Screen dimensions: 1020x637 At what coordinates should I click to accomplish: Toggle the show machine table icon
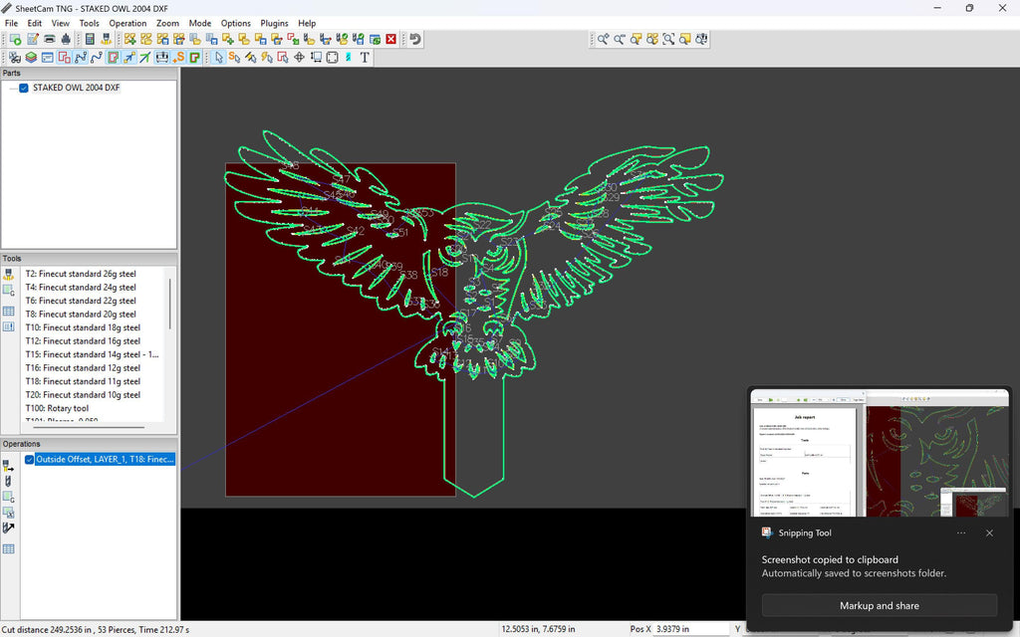coord(161,57)
